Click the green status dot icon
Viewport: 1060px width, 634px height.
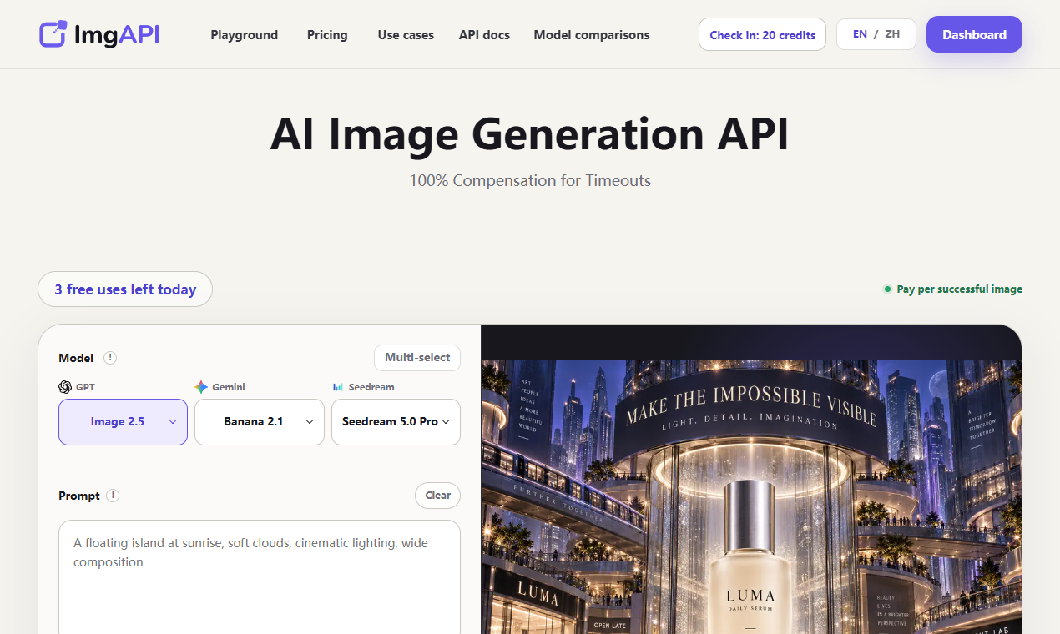pos(887,289)
